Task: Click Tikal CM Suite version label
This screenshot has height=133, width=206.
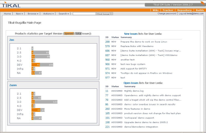Action: pyautogui.click(x=173, y=5)
